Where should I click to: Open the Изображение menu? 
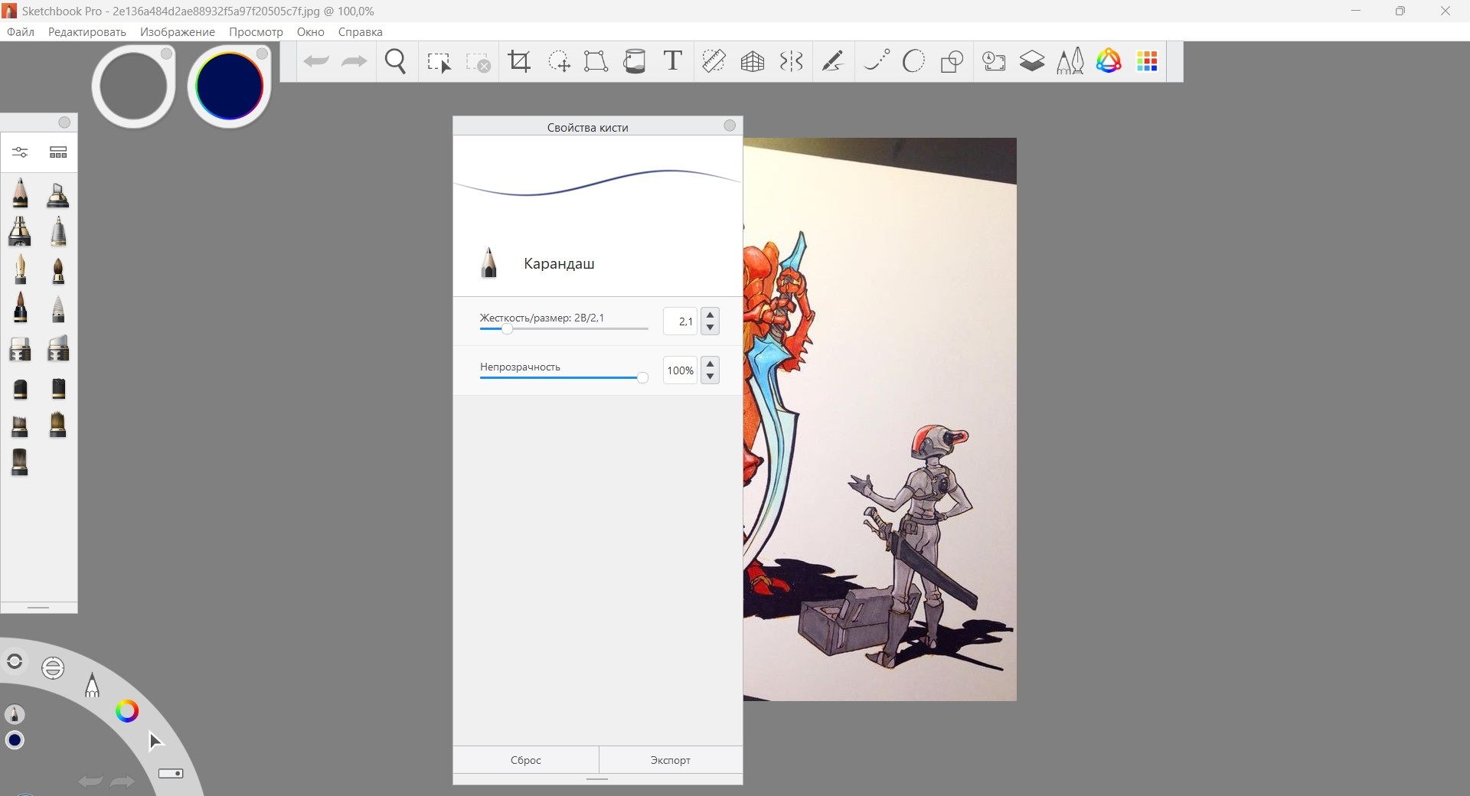click(177, 32)
